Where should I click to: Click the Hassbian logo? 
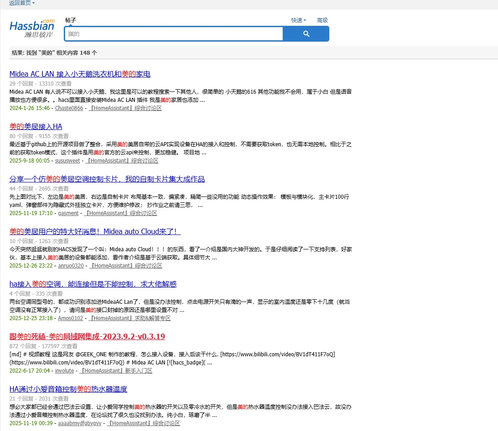32,29
